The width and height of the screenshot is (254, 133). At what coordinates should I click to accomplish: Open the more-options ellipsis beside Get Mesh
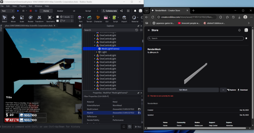(x=223, y=90)
